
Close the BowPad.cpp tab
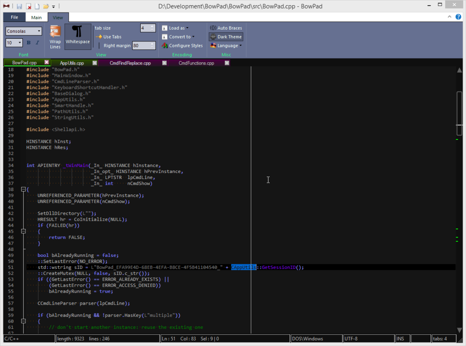coord(47,62)
